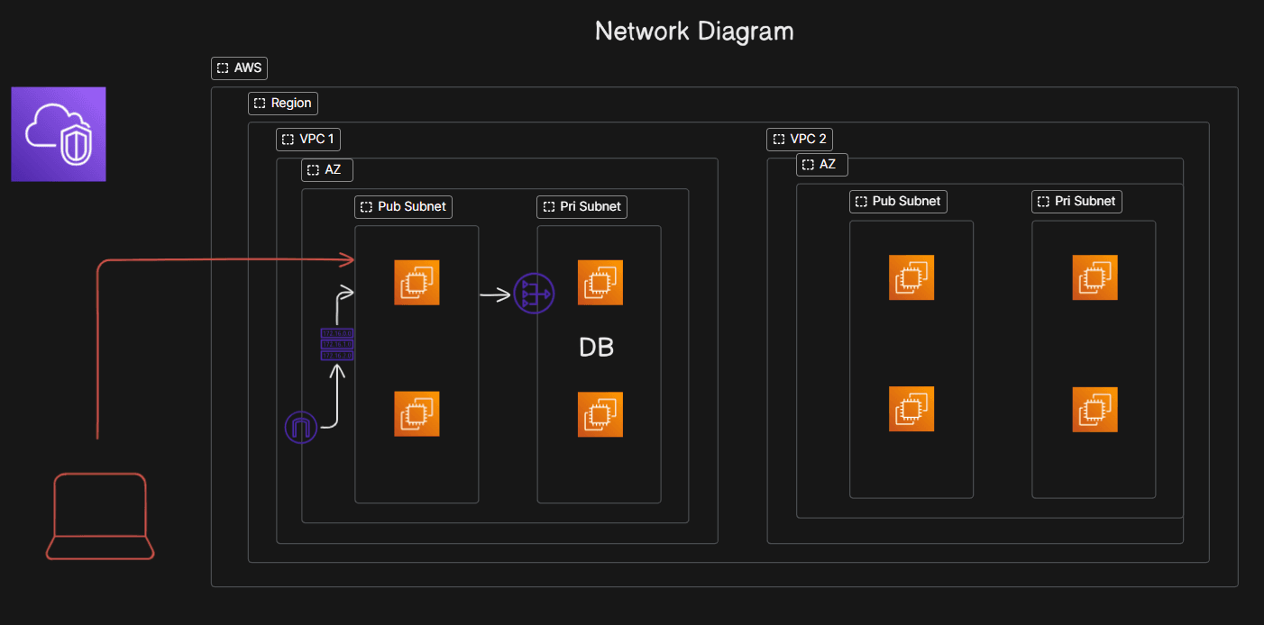Click the EC2 instance below the DB label
The width and height of the screenshot is (1264, 625).
pyautogui.click(x=600, y=414)
